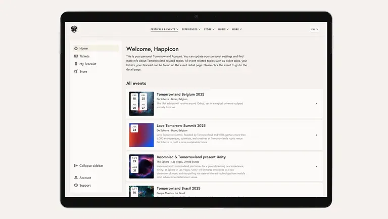Open Tomorrowland Belgium 2025 arrow chevron
The image size is (388, 219).
pyautogui.click(x=316, y=104)
